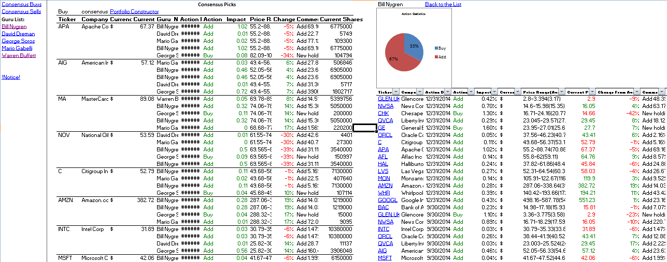The image size is (667, 262).
Task: Select the Warren B guru cell for MasterCard
Action: [x=167, y=99]
